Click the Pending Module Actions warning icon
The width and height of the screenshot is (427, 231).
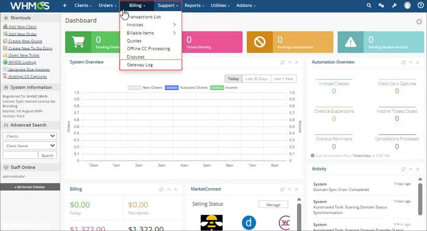[351, 42]
